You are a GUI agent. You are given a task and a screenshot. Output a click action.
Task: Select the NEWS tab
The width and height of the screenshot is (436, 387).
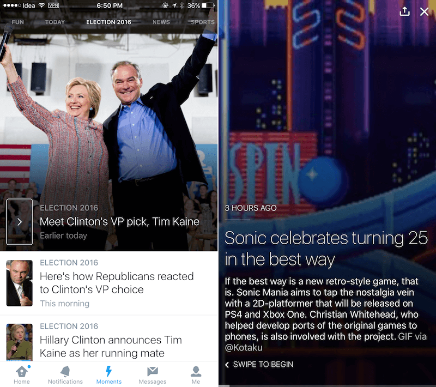coord(161,22)
